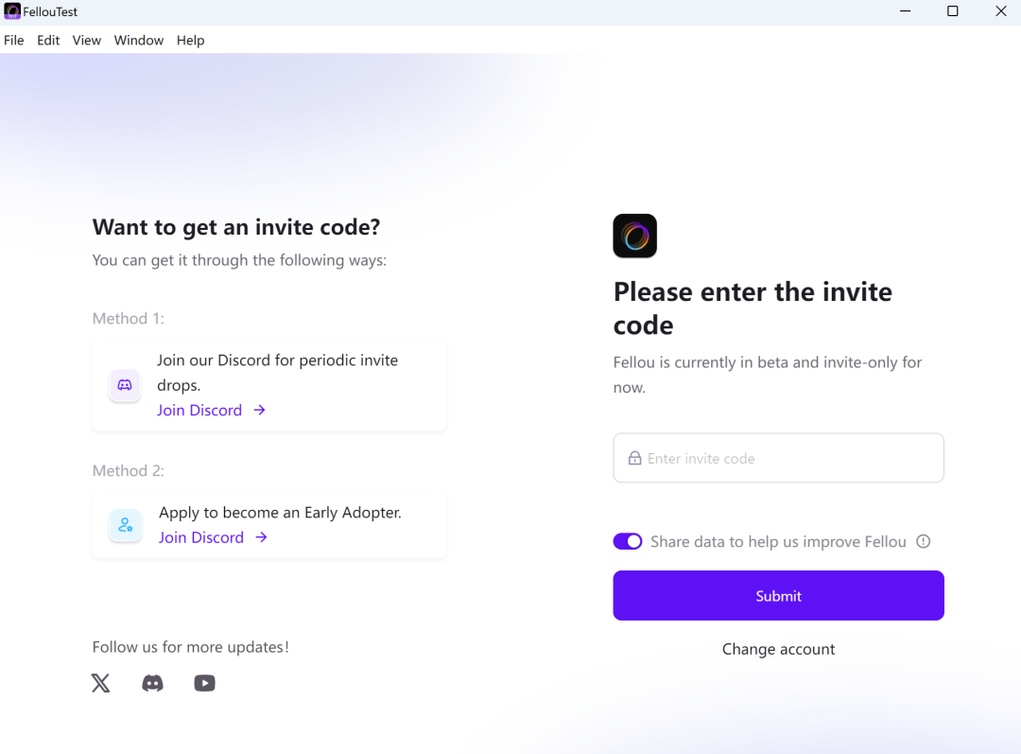
Task: Click the Discord icon in Method 1 card
Action: coord(125,385)
